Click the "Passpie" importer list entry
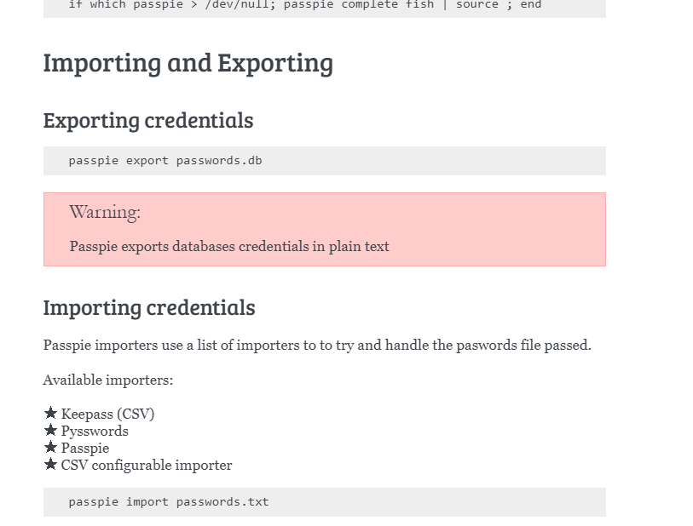This screenshot has width=693, height=526. tap(85, 449)
